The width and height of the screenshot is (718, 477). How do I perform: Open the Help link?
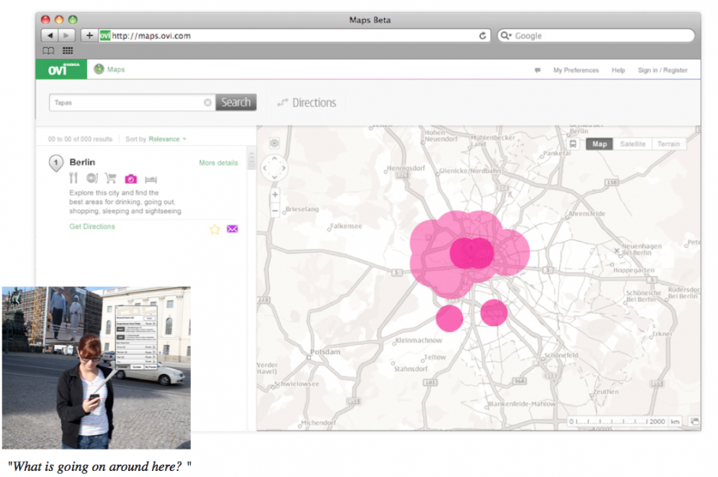pyautogui.click(x=618, y=70)
